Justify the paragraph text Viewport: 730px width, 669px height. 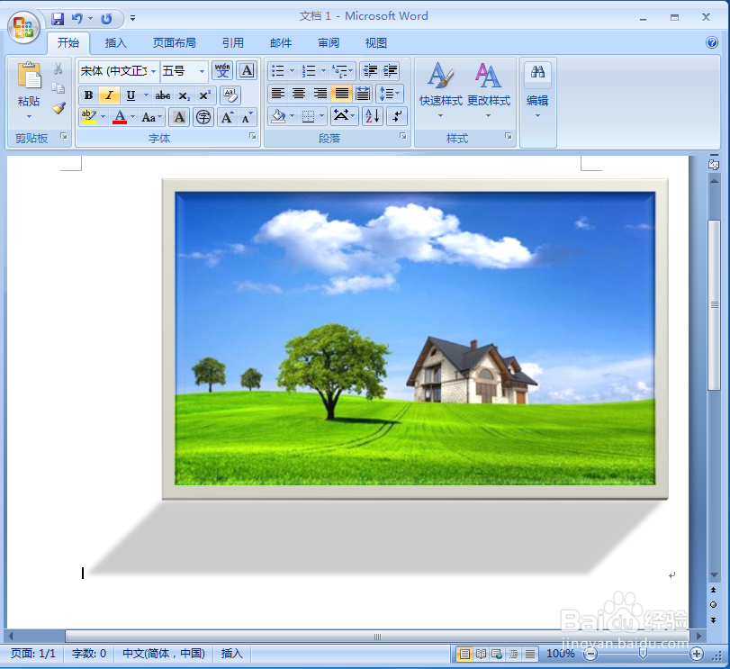(342, 94)
